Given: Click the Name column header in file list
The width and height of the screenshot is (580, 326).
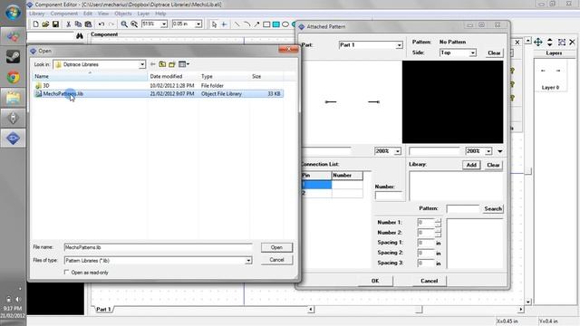Looking at the screenshot, I should (x=91, y=76).
